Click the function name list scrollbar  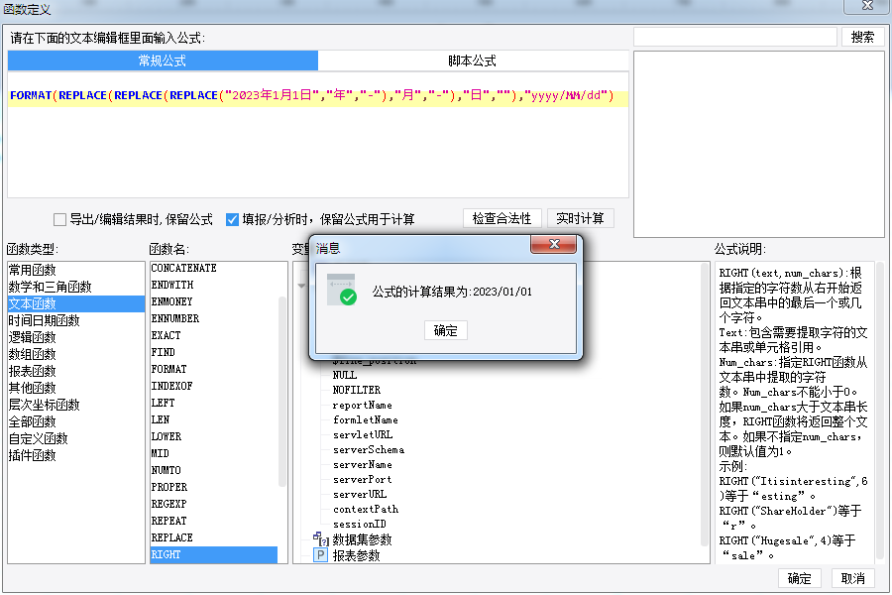pos(282,392)
